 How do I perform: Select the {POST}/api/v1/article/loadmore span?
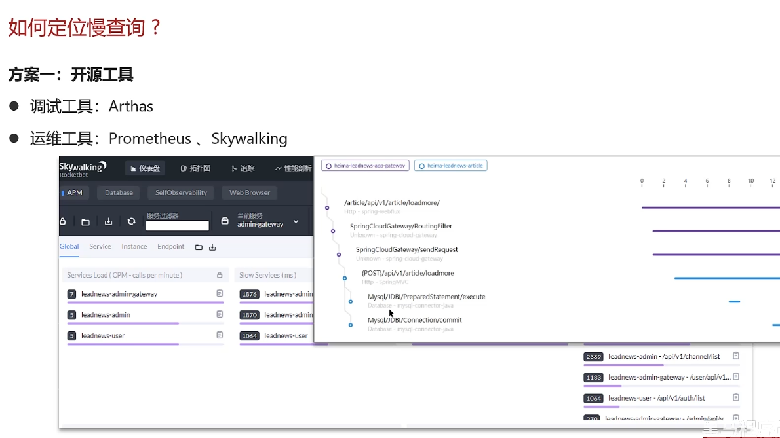(408, 273)
